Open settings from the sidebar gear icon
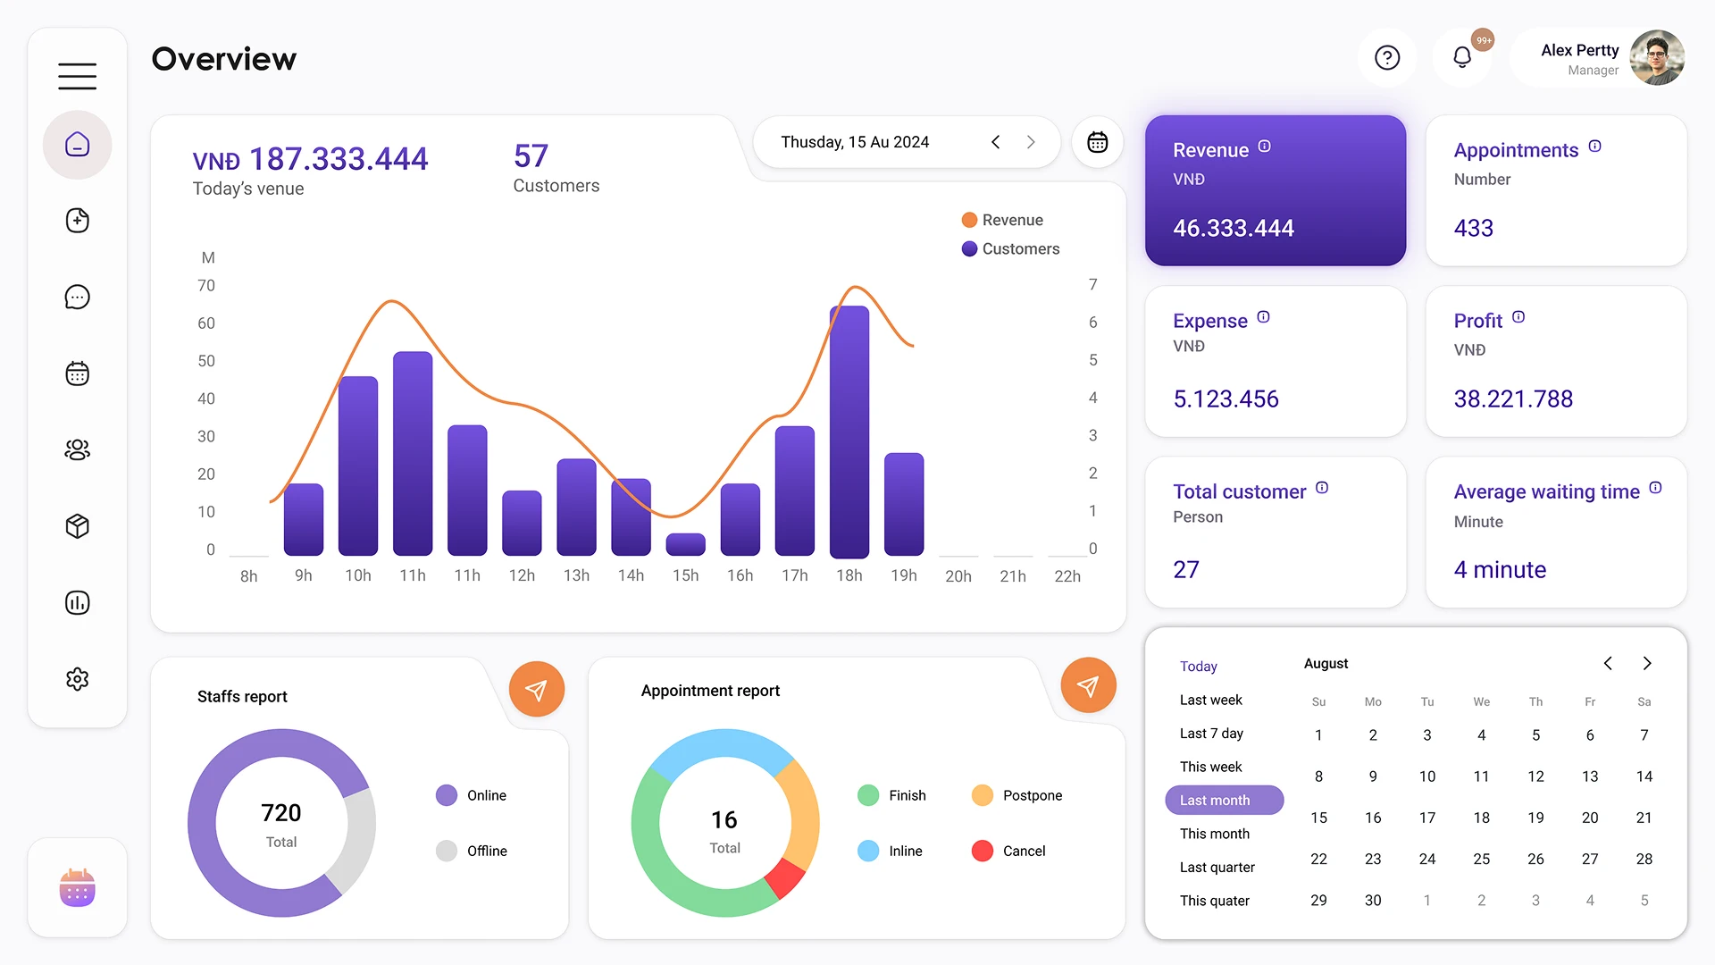The height and width of the screenshot is (965, 1715). tap(77, 679)
